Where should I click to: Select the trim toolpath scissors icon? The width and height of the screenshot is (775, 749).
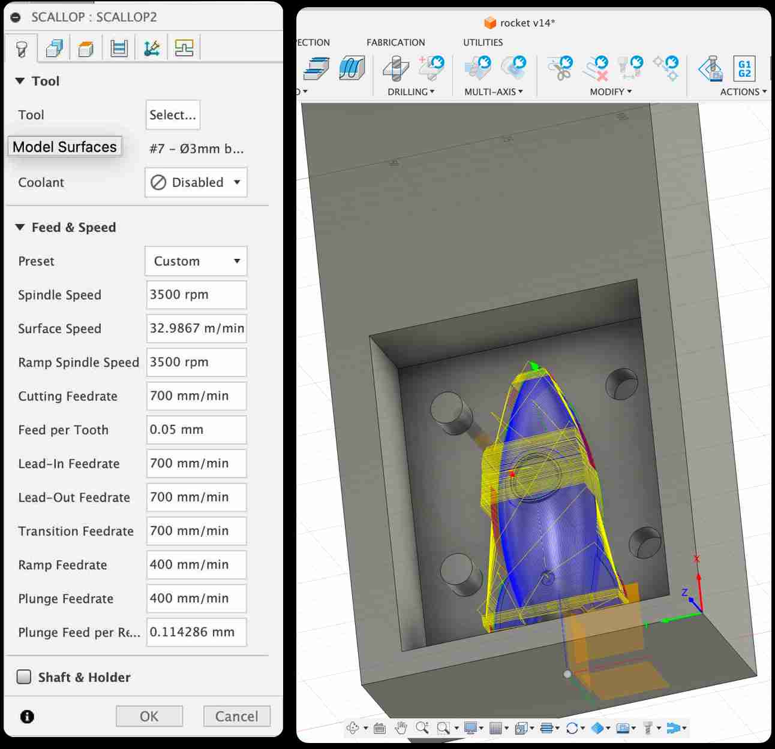(560, 68)
